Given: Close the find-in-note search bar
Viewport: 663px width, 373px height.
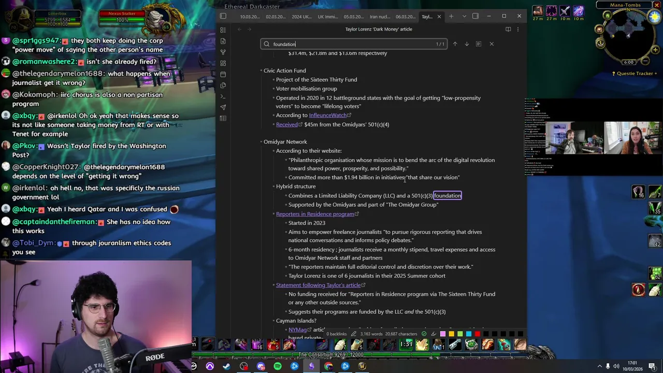Looking at the screenshot, I should tap(492, 44).
